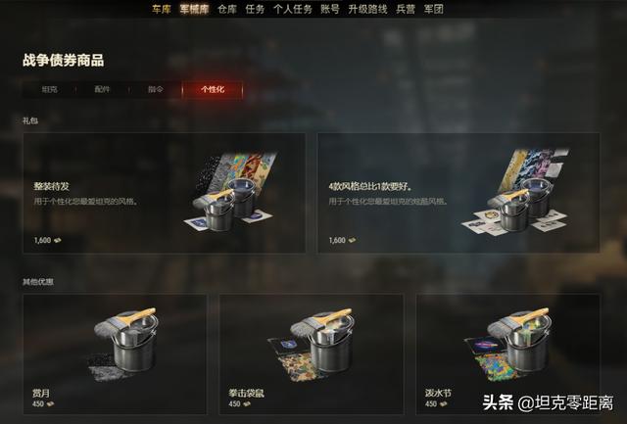Click bond icon next to 拳击袋鼠 price
This screenshot has height=424, width=627.
click(x=247, y=404)
